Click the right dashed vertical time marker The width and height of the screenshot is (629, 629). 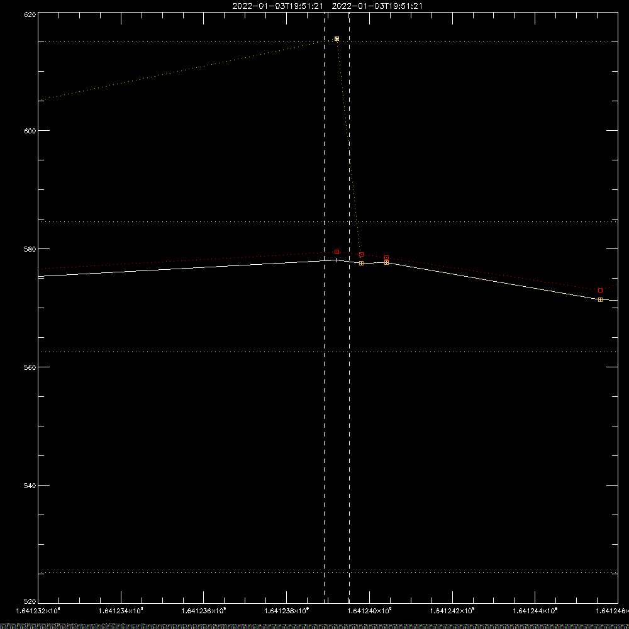(x=349, y=308)
